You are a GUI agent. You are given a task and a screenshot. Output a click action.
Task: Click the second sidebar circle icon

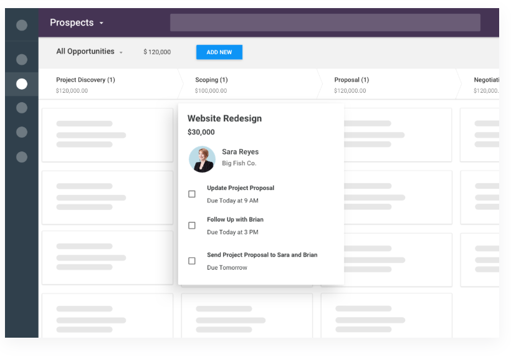[x=22, y=60]
